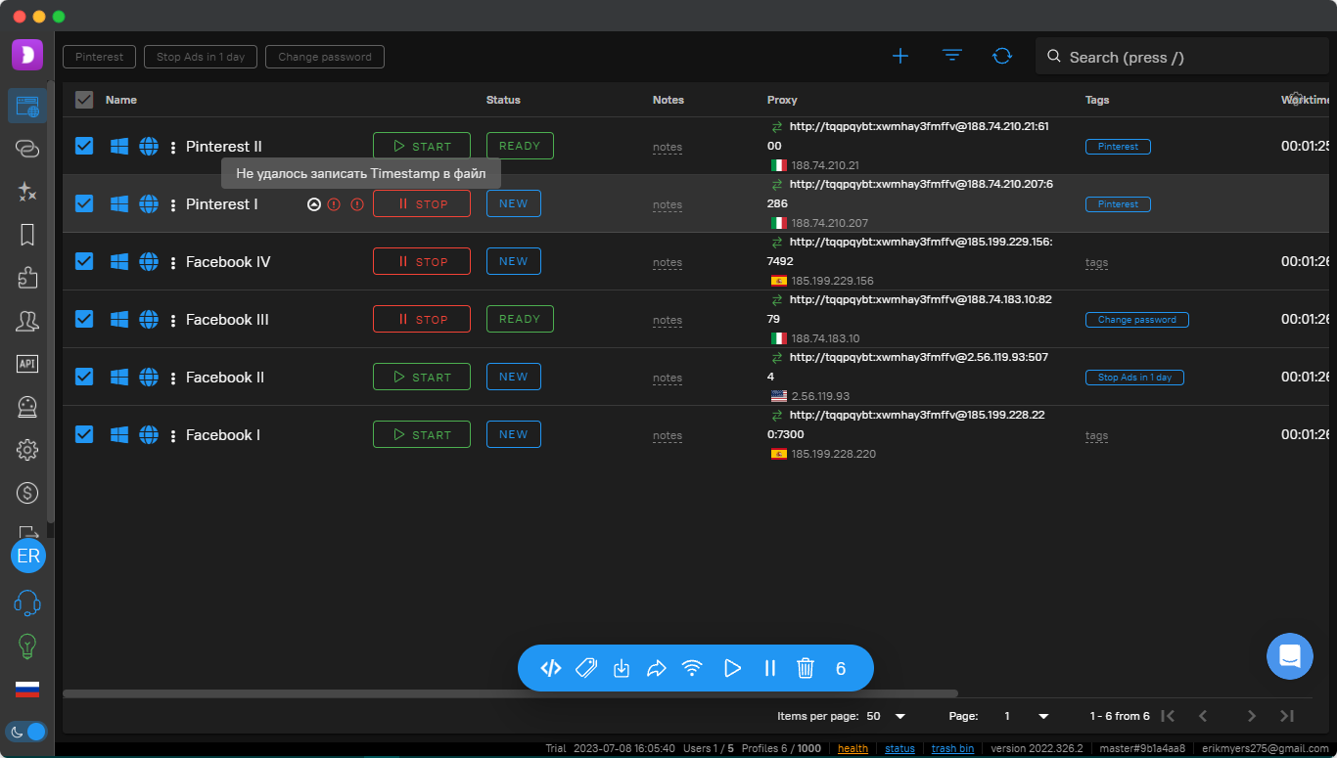Open the chat support bubble
Image resolution: width=1337 pixels, height=758 pixels.
(1290, 656)
